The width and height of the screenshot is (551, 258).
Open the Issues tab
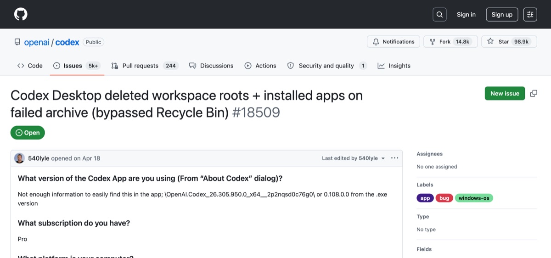click(x=76, y=66)
